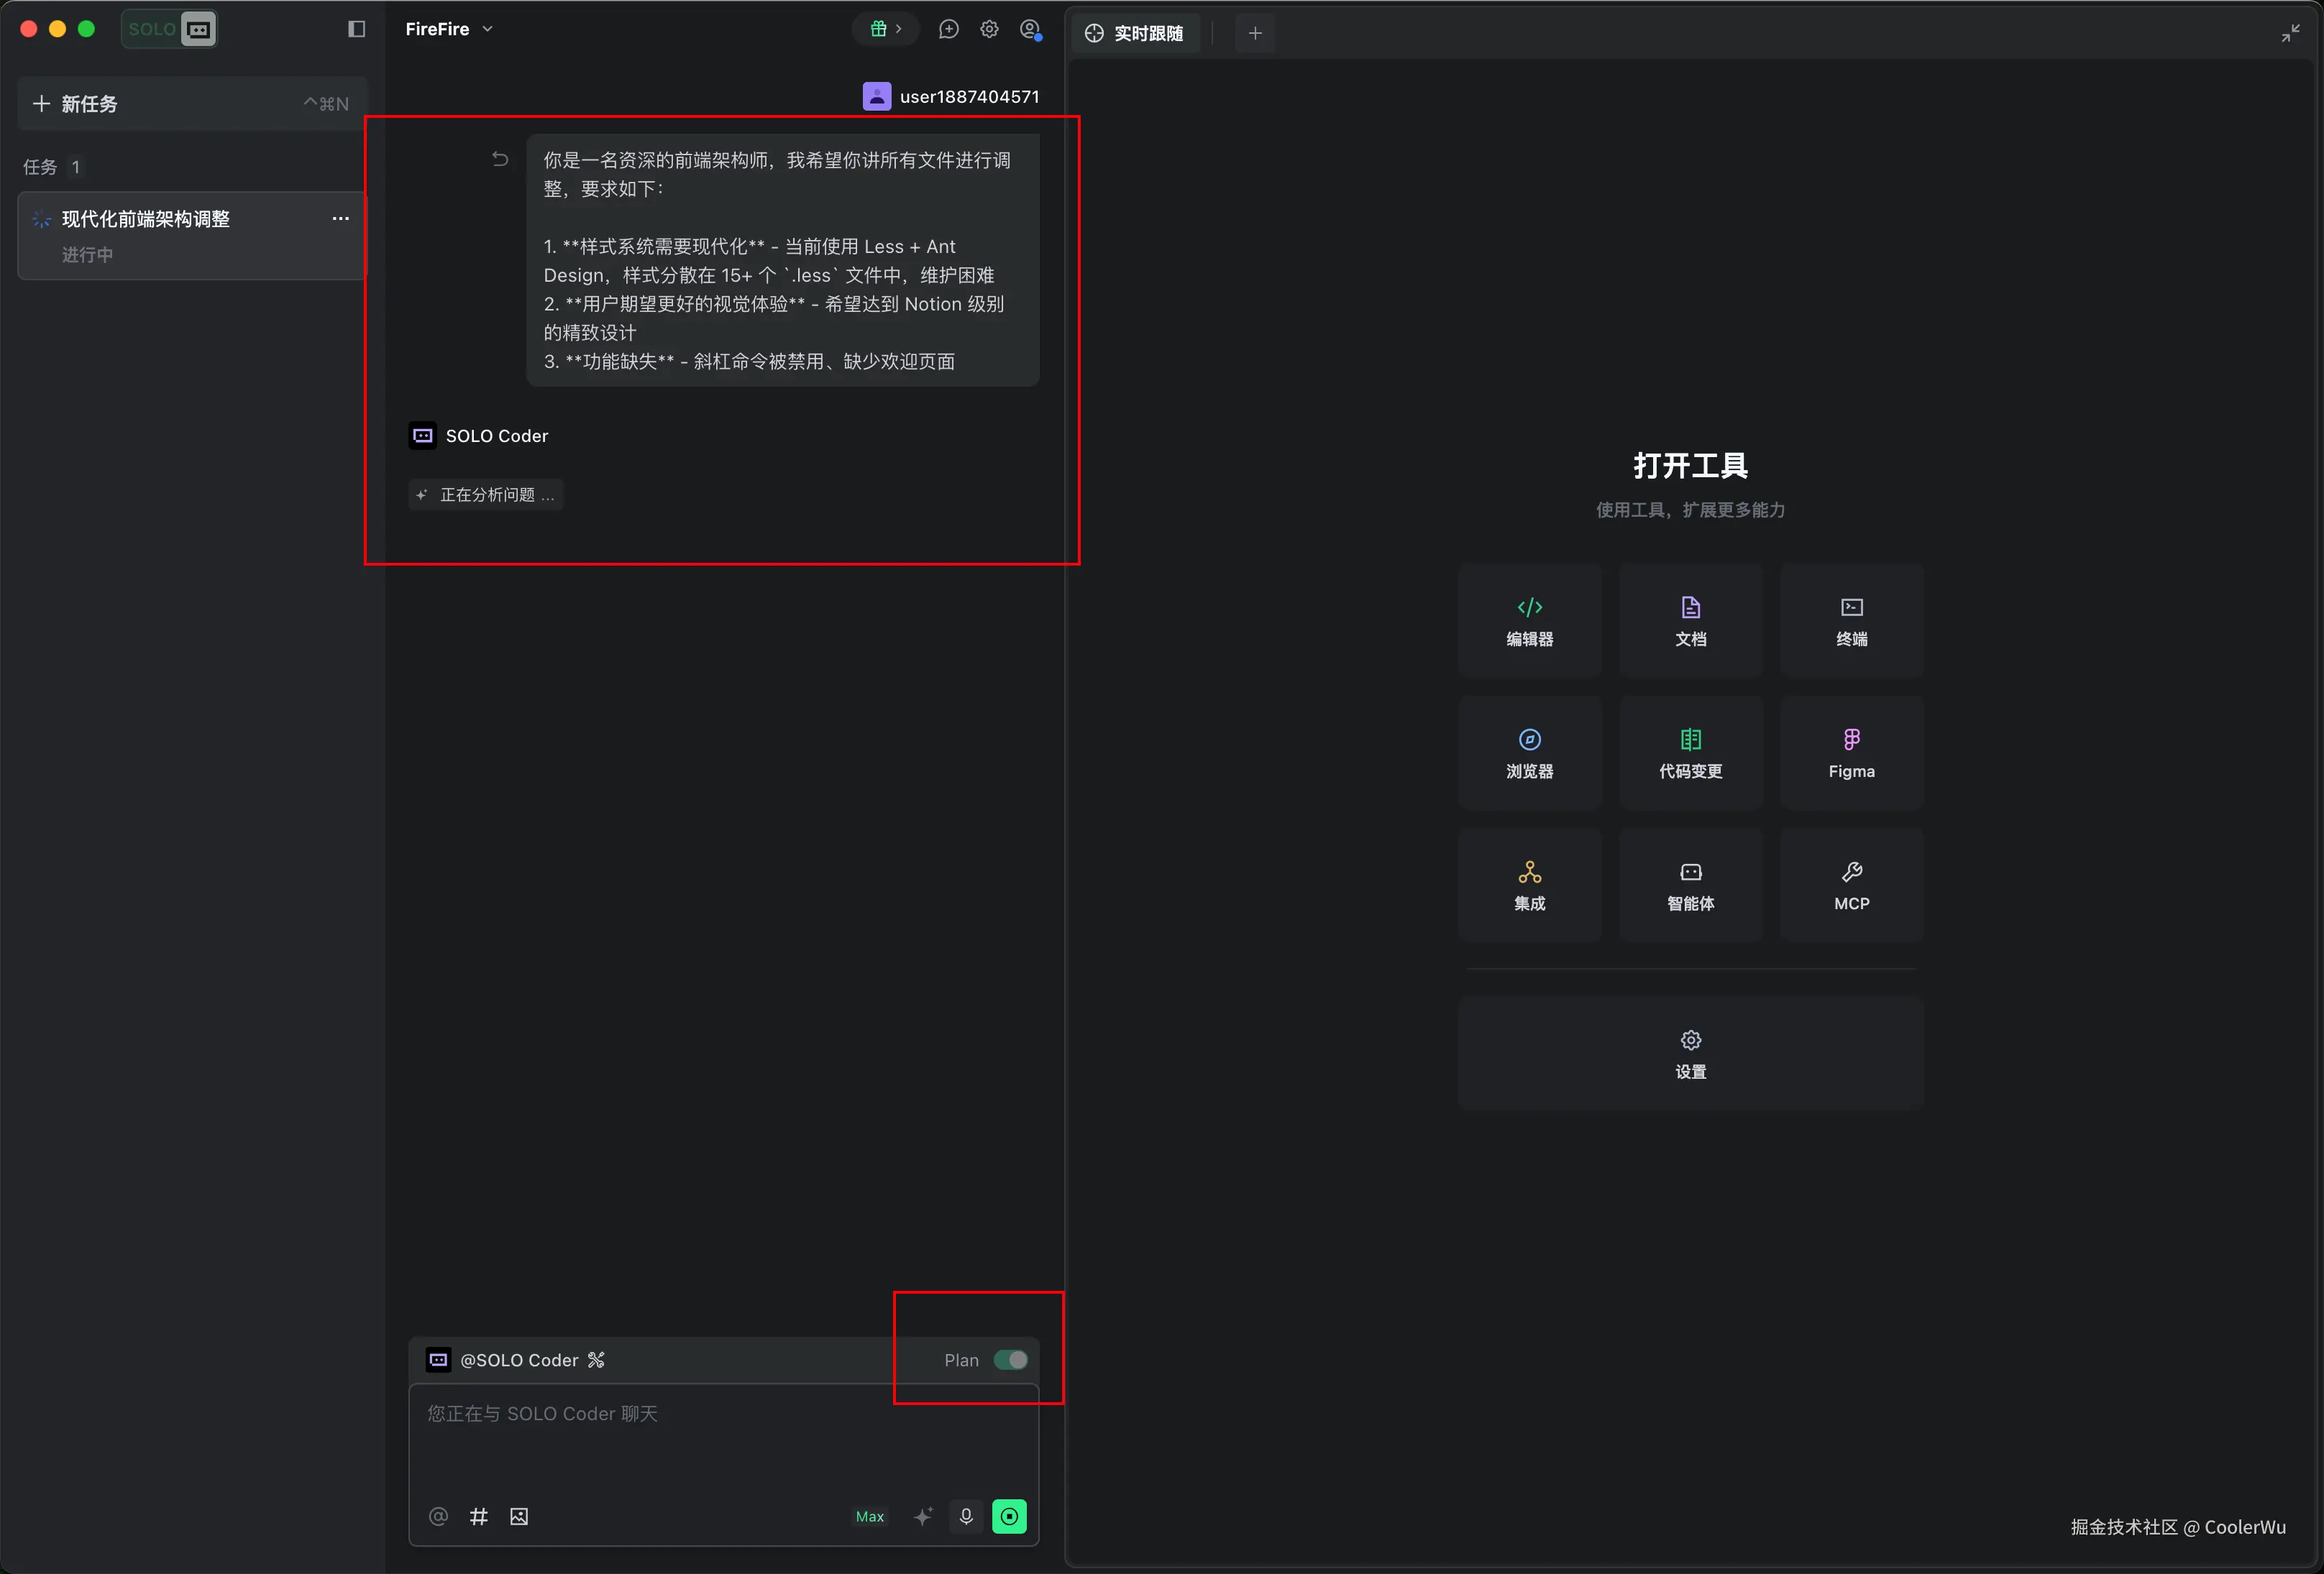Open the Editor tool tile
The height and width of the screenshot is (1574, 2324).
(1529, 620)
